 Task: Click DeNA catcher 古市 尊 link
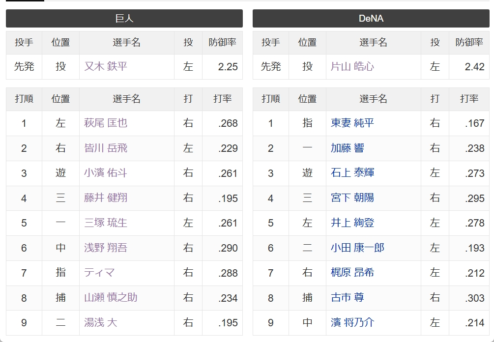(347, 298)
